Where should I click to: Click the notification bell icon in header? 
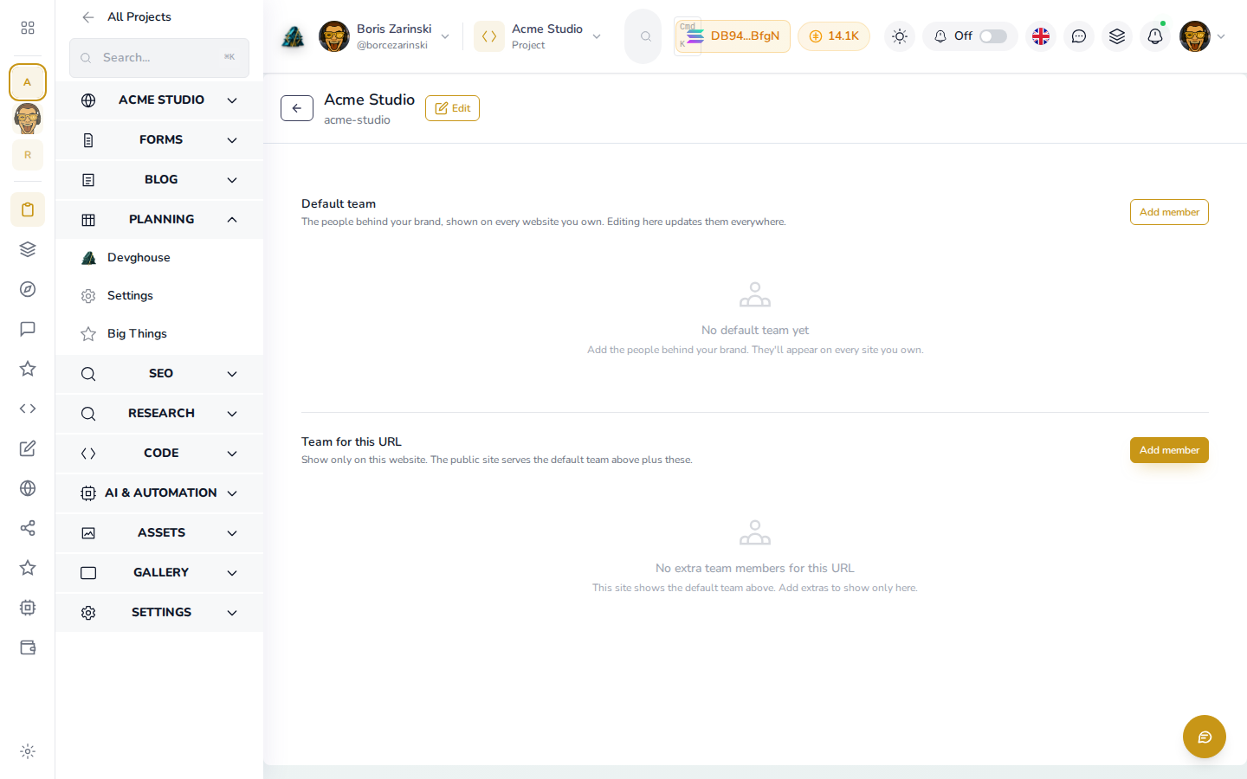(x=1155, y=36)
